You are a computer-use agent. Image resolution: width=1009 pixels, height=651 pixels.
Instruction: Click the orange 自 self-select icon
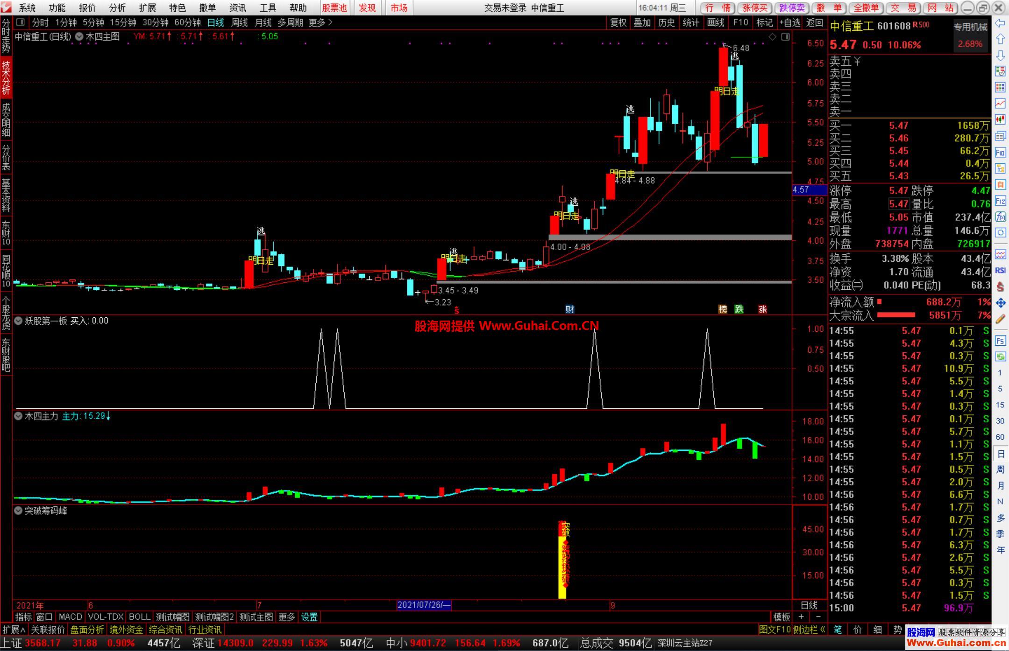click(1000, 185)
